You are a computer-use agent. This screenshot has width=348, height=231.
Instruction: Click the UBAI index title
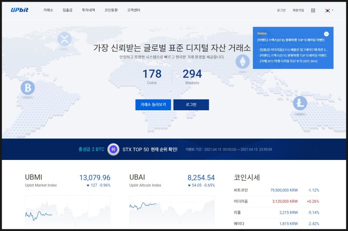pos(137,177)
